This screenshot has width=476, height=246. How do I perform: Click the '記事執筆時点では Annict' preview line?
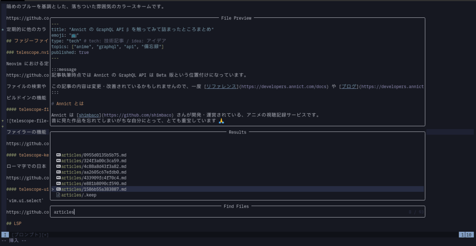[x=149, y=75]
